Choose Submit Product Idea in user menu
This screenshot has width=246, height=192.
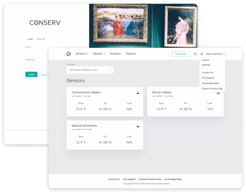pos(212,89)
